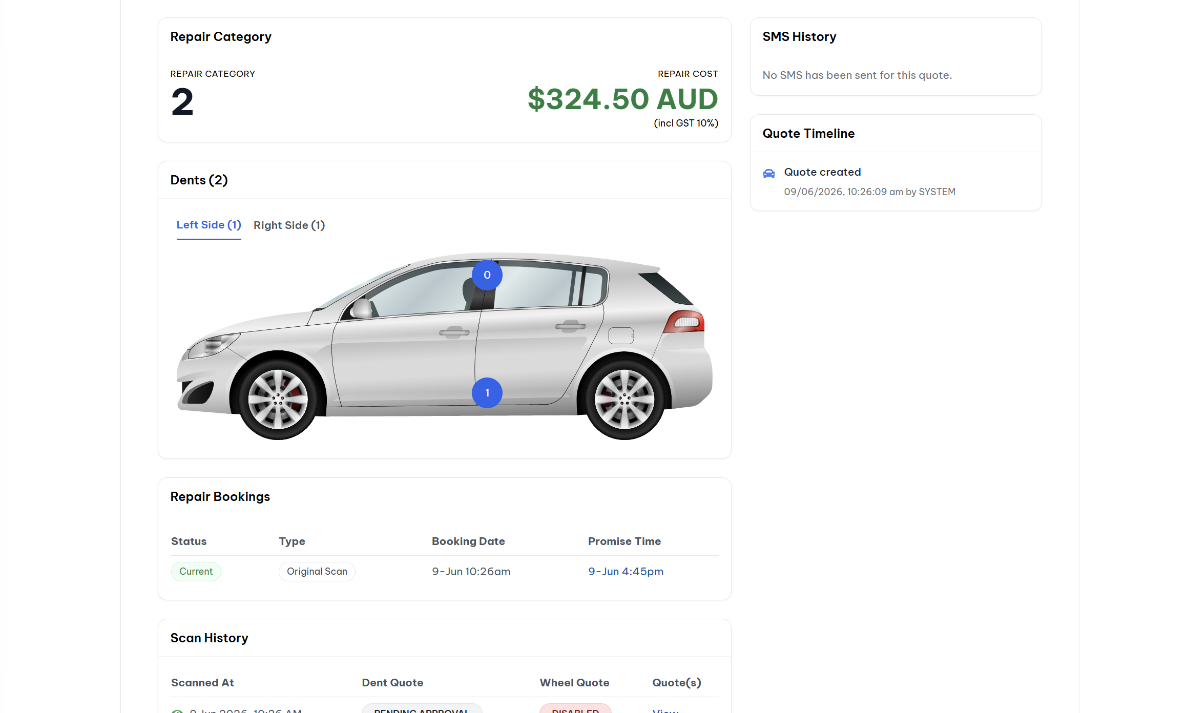Select the Left Side (1) tab
The image size is (1187, 713).
[x=209, y=225]
